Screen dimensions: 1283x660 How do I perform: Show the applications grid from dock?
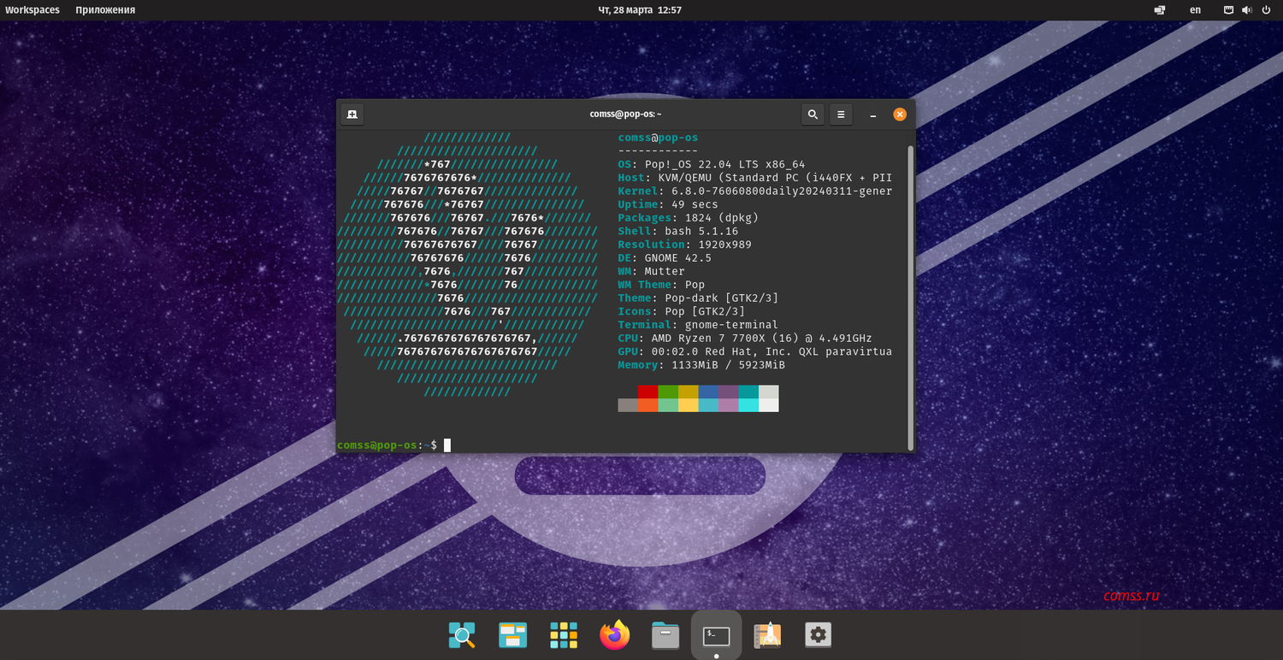click(x=564, y=635)
